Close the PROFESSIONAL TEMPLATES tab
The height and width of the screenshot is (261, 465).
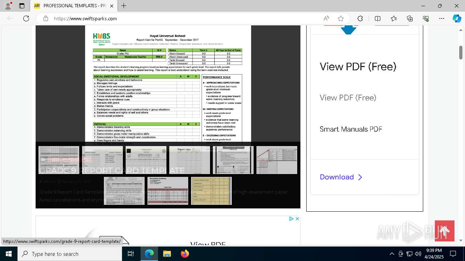point(112,6)
